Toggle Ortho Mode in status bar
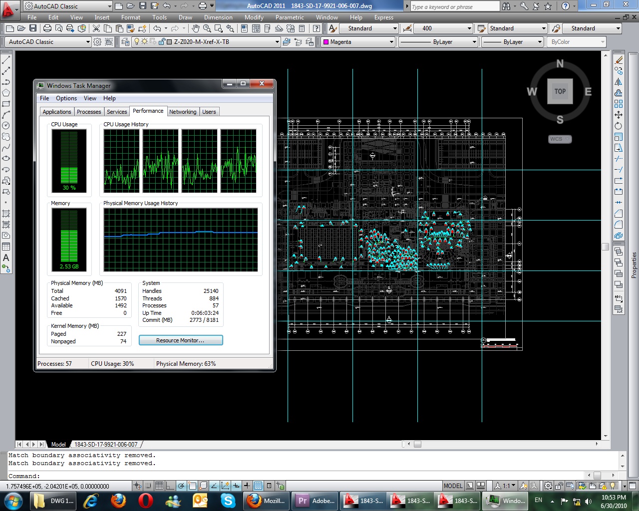 [x=170, y=486]
